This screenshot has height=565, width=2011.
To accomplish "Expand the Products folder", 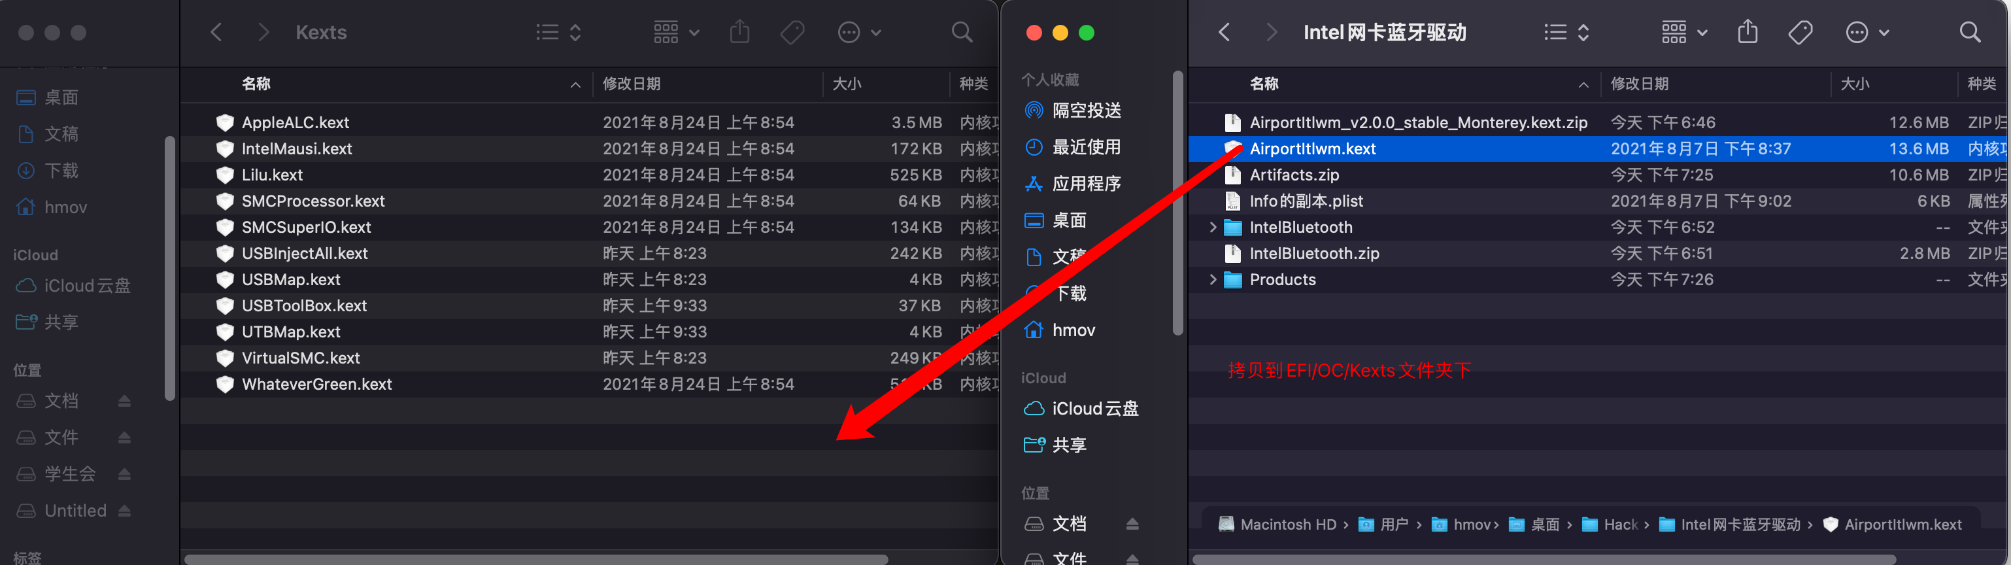I will coord(1212,279).
